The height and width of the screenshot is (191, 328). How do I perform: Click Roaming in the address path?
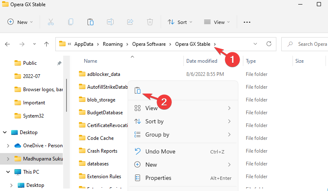[x=112, y=44]
